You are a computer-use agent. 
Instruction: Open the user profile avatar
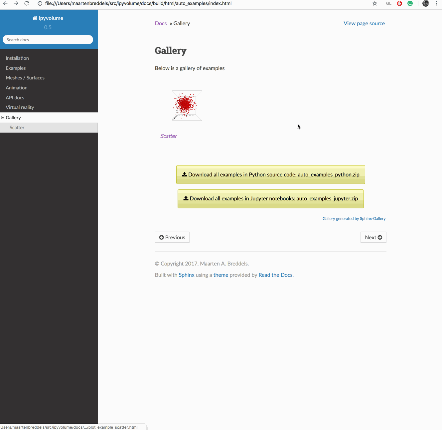426,3
